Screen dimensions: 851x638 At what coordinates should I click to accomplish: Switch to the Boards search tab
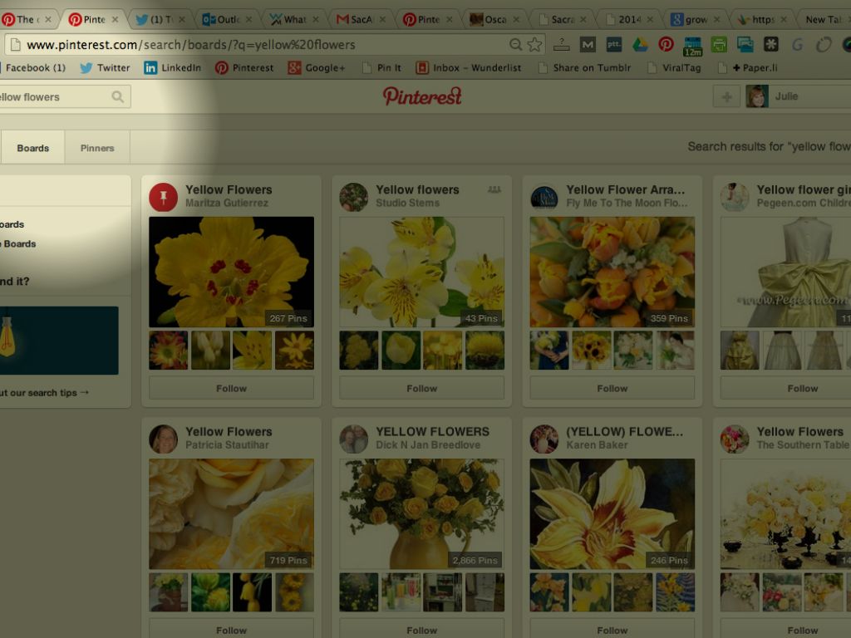pos(33,148)
